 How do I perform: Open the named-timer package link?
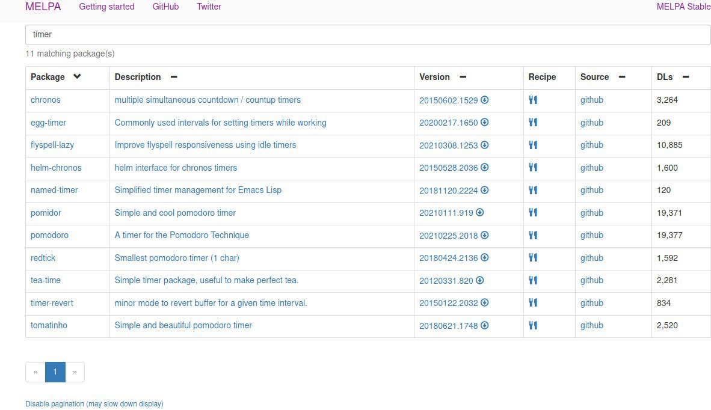click(54, 190)
